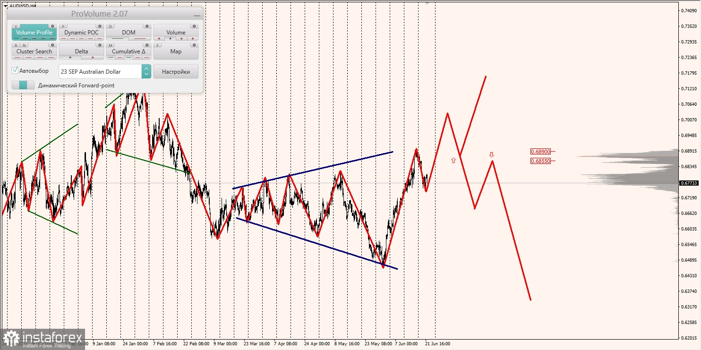This screenshot has height=350, width=701.
Task: Click red up arrow marker on chart
Action: (453, 160)
